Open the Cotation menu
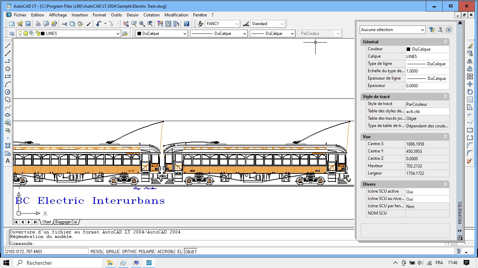 (x=151, y=15)
